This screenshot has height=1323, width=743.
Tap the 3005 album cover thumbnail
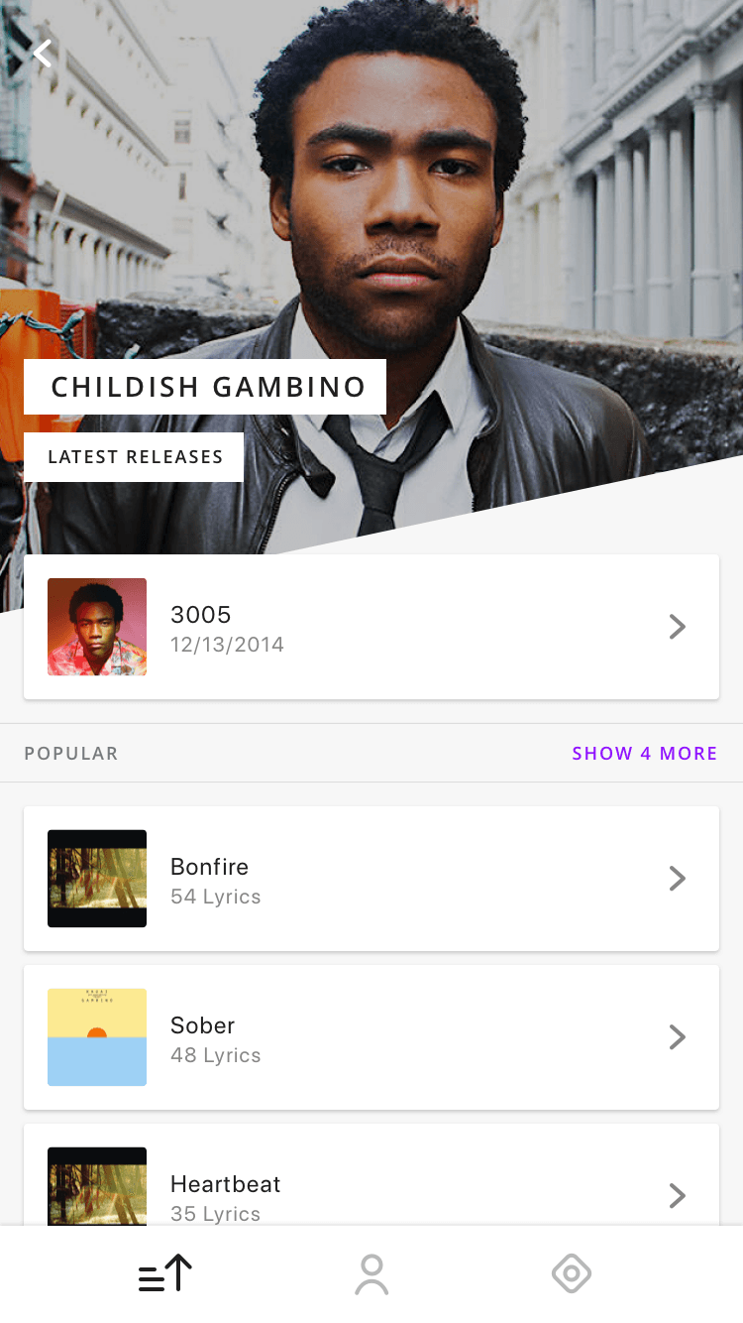coord(97,627)
